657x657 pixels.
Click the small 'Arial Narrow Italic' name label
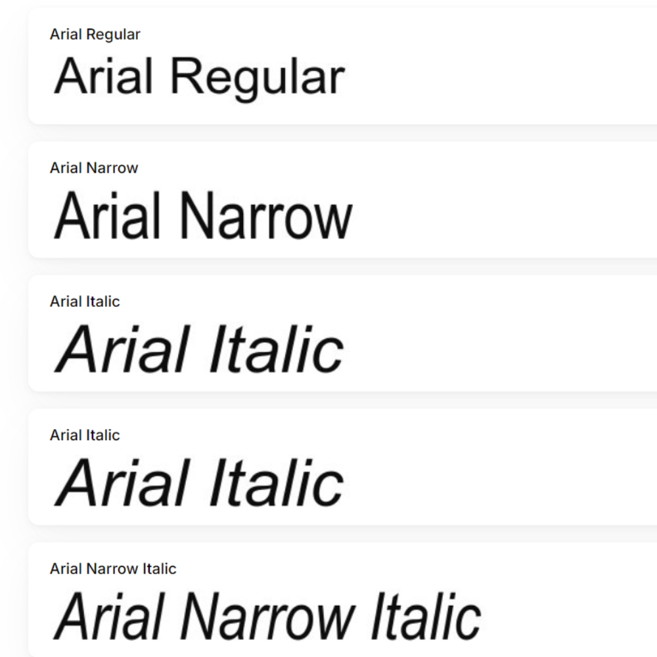[113, 568]
